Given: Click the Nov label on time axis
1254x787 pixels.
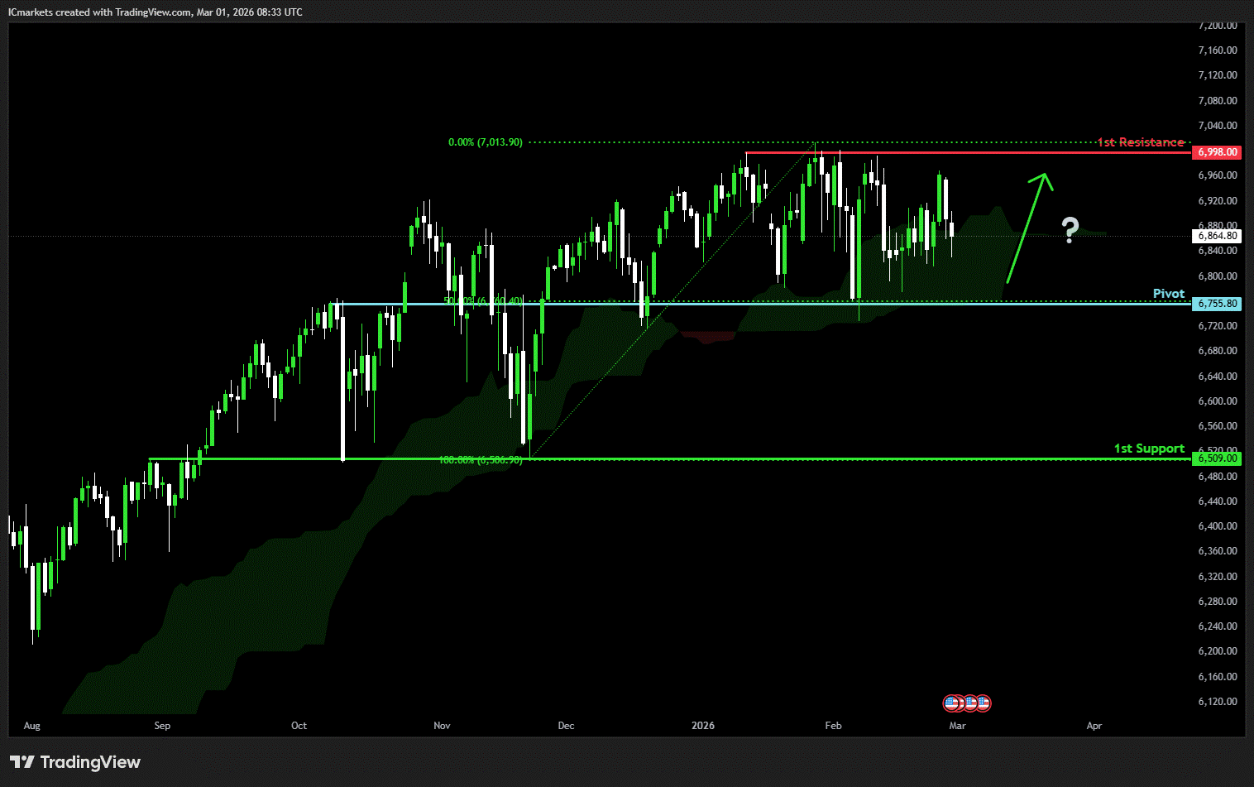Looking at the screenshot, I should click(442, 726).
